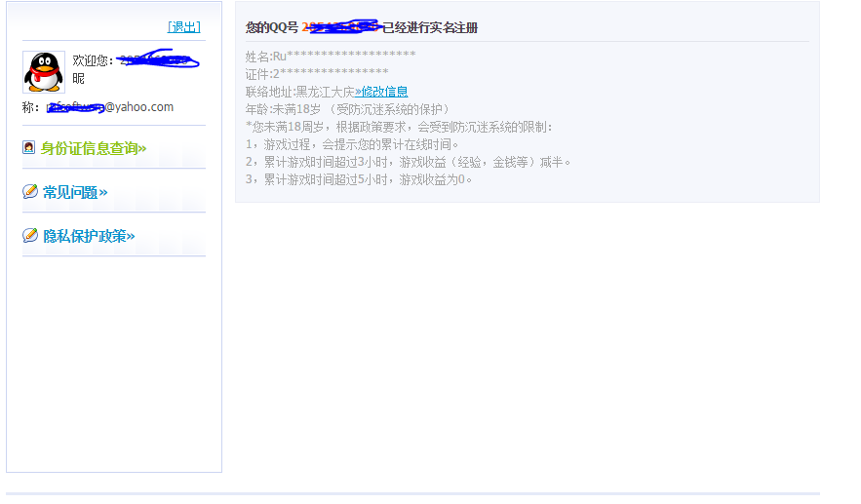Open 身份证信息查询 link
Image resolution: width=861 pixels, height=504 pixels.
pyautogui.click(x=94, y=148)
